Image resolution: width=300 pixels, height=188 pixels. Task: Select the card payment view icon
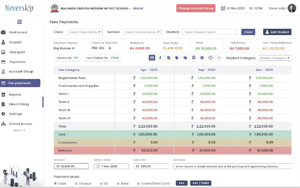pos(152,58)
